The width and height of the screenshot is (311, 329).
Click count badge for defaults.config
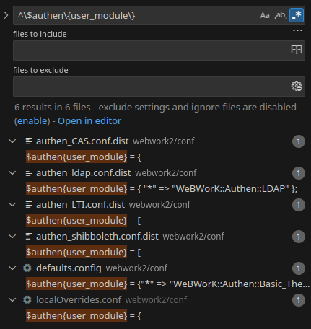[x=299, y=268]
